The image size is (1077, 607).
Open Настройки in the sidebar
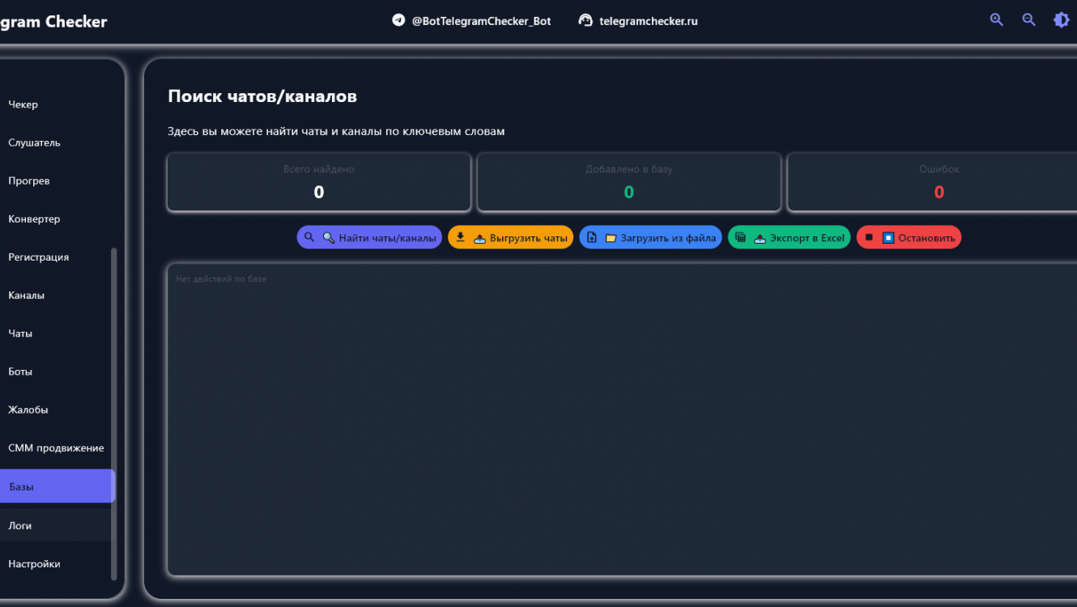click(34, 563)
